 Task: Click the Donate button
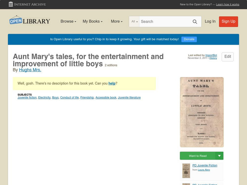click(189, 39)
